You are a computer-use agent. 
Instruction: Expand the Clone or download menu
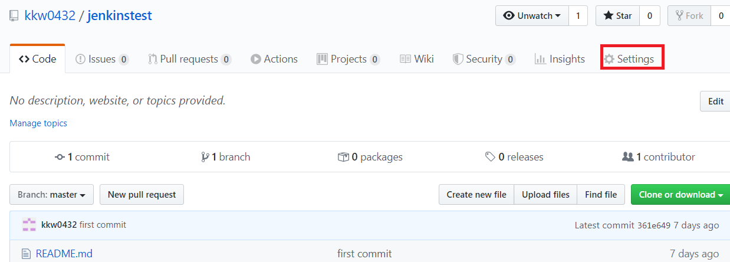[680, 195]
